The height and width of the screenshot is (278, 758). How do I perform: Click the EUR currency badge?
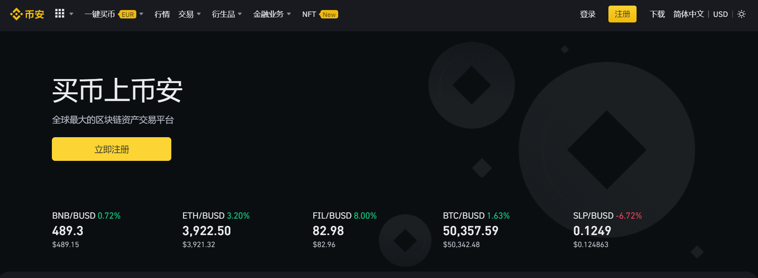(x=127, y=14)
